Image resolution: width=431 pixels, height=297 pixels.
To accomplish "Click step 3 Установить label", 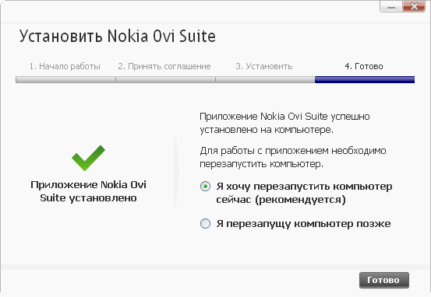I will 264,66.
